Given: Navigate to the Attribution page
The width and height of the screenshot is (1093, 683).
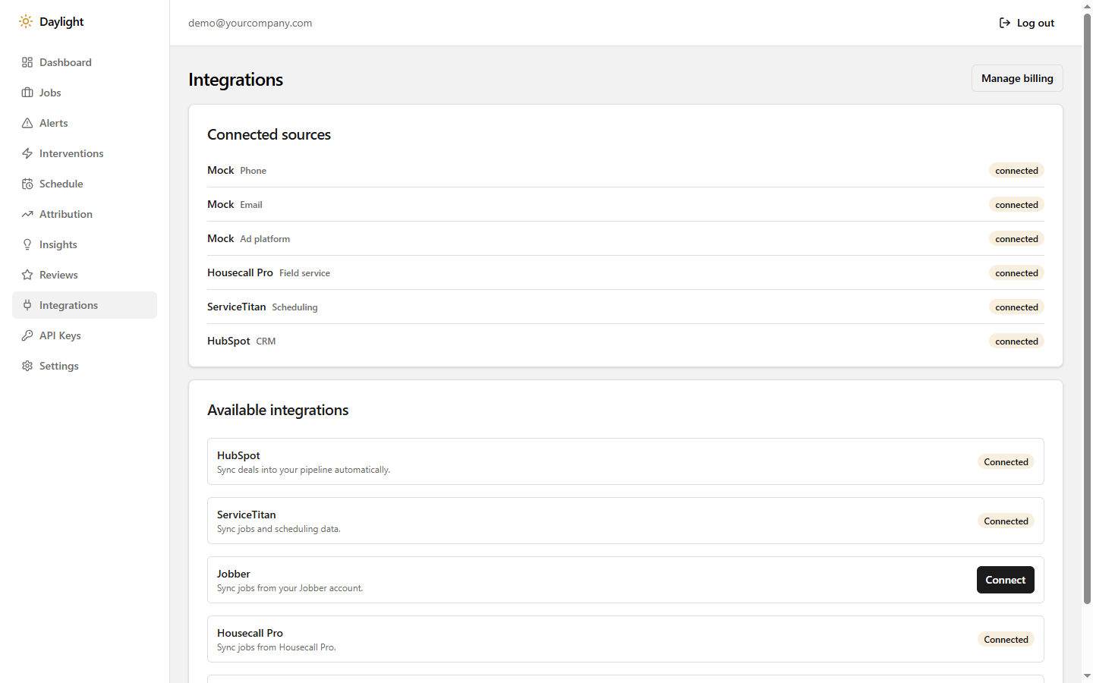Looking at the screenshot, I should click(84, 214).
